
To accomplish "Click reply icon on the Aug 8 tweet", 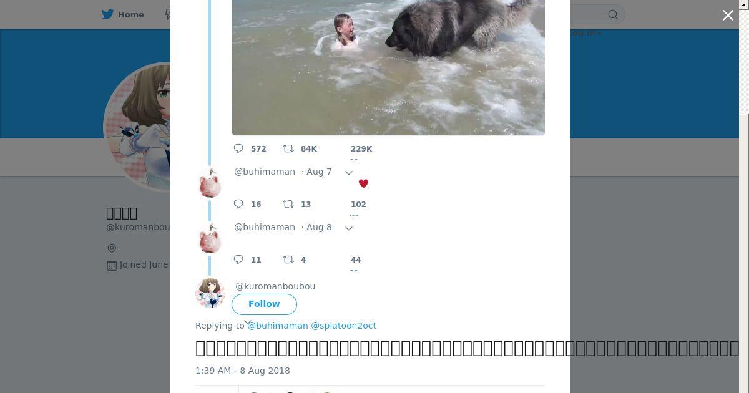I will click(x=238, y=260).
